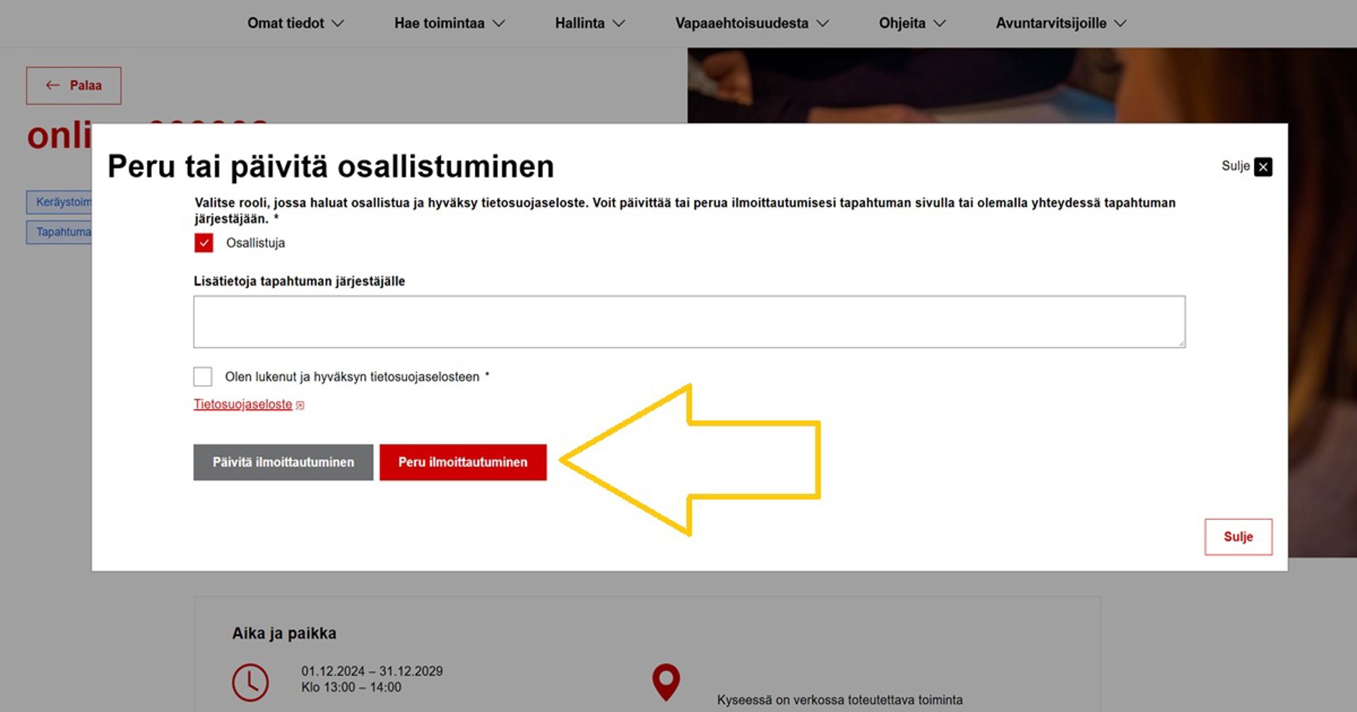1357x712 pixels.
Task: Click into the Lisätietoja tapahtuman järjestäjälle text area
Action: [x=689, y=322]
